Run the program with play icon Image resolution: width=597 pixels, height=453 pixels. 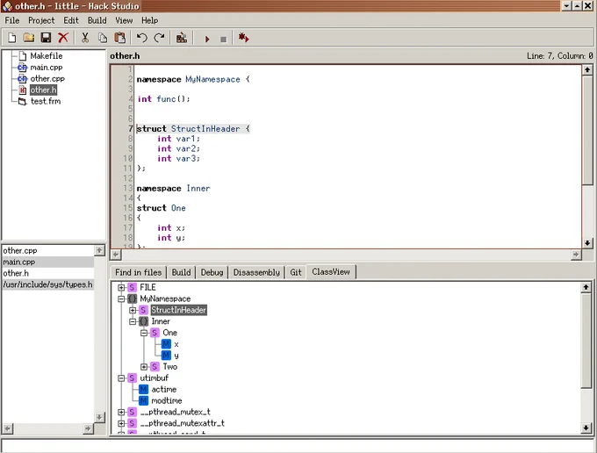click(207, 39)
